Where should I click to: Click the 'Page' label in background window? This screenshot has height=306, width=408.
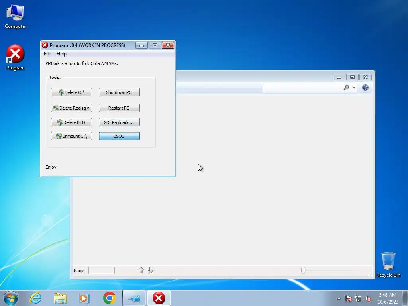79,271
